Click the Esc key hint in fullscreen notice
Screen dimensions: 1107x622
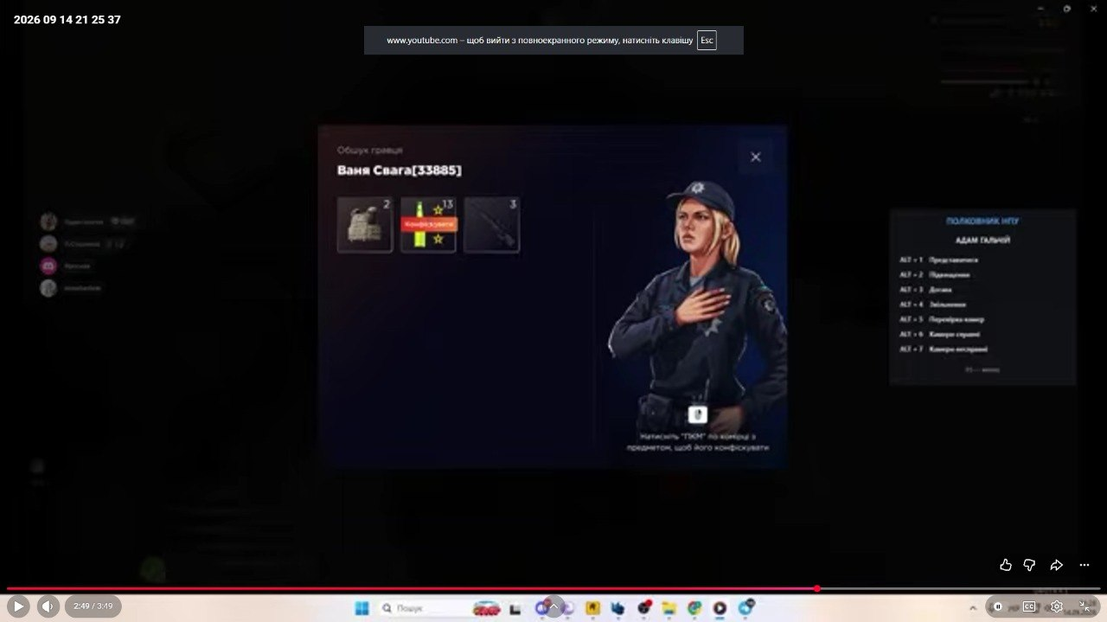(707, 41)
